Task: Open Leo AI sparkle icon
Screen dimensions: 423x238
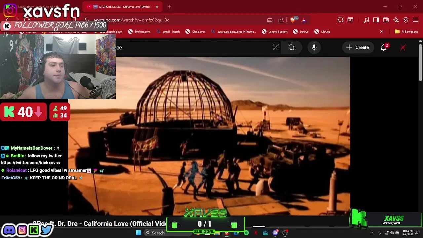Action: click(396, 20)
